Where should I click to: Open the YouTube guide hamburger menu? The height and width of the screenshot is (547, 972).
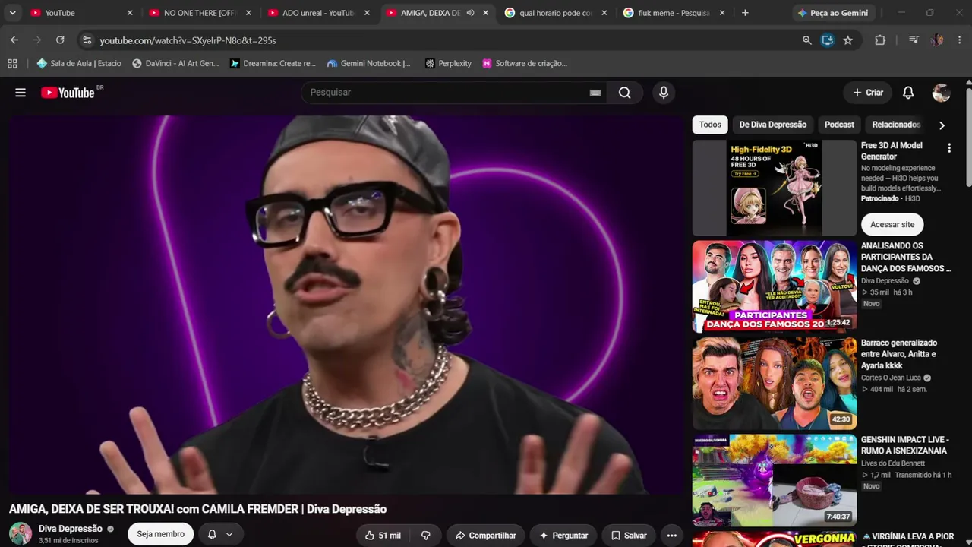point(21,93)
